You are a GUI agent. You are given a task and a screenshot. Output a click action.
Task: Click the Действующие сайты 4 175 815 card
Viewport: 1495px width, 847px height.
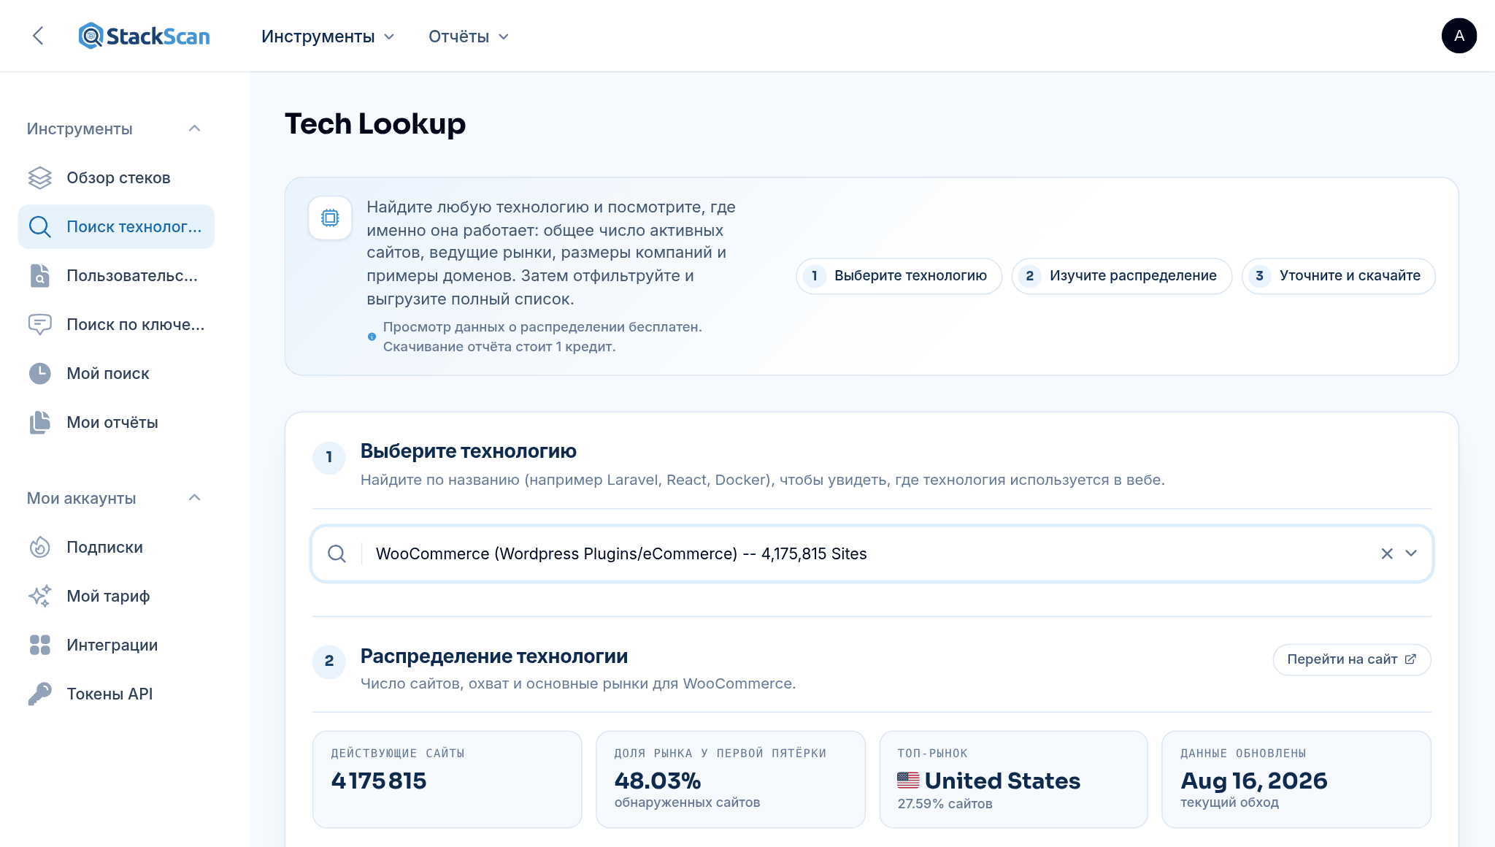447,779
